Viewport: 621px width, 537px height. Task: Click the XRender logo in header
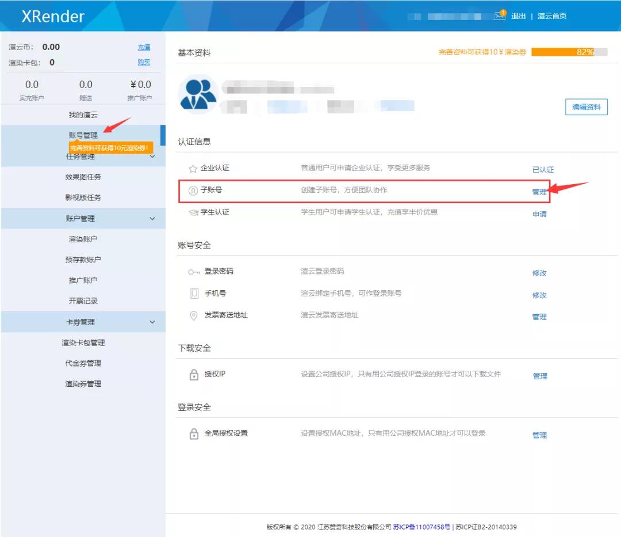pos(53,16)
